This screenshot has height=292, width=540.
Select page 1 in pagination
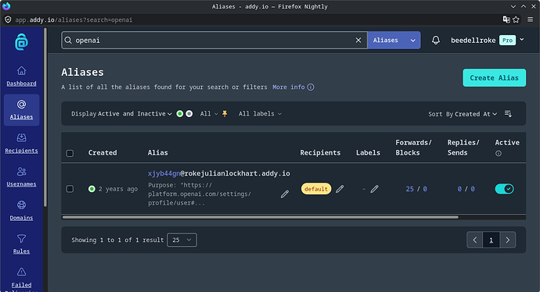click(491, 240)
